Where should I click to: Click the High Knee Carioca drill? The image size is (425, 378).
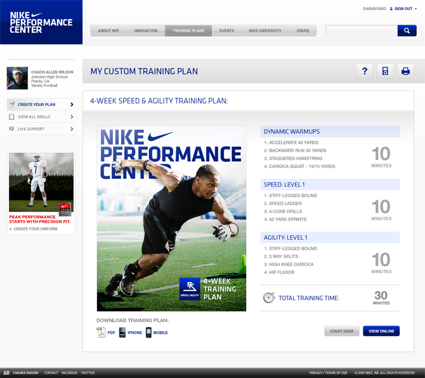(x=289, y=264)
